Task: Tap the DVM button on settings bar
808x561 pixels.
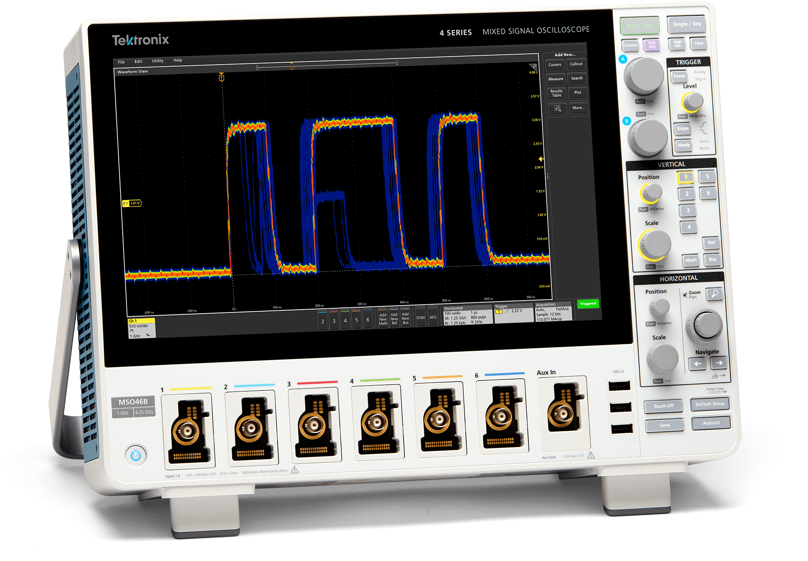Action: [x=421, y=318]
